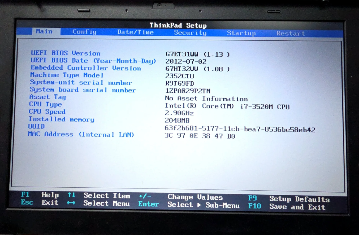This screenshot has width=359, height=235.
Task: Select the Intel(R) Core(TM) i7-3520M CPU value
Action: pyautogui.click(x=227, y=106)
